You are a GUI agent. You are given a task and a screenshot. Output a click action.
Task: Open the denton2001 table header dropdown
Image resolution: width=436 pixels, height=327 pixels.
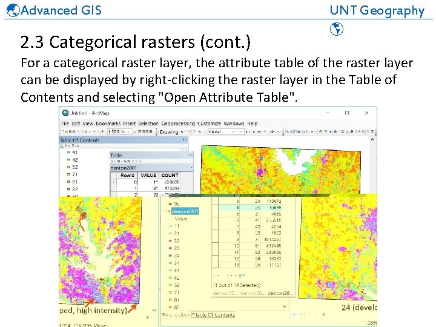coord(191,168)
